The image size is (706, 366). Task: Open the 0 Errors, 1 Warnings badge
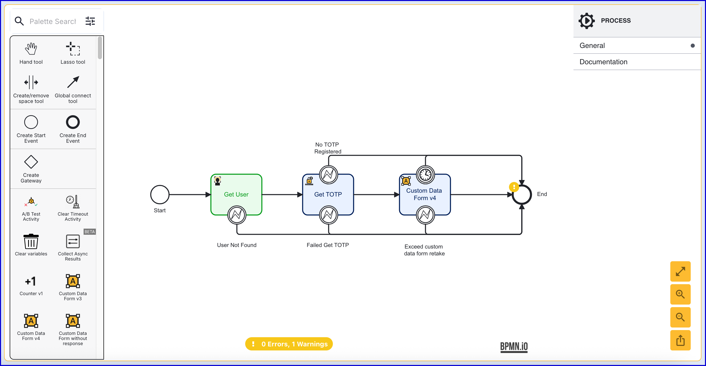(289, 344)
